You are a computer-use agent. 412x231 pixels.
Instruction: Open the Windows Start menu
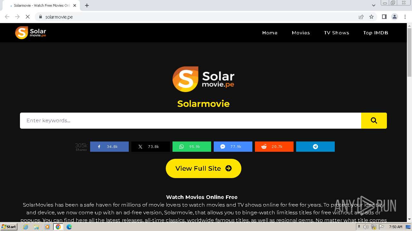(x=9, y=227)
